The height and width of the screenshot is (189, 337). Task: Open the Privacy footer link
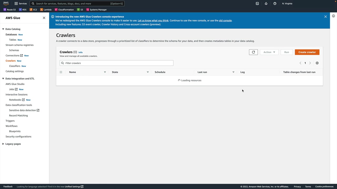tap(297, 187)
